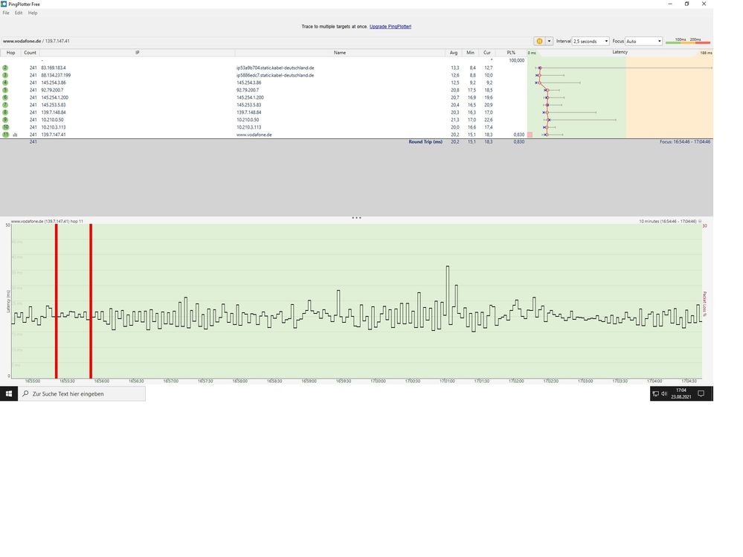Click the 100ms 200ms latency color scale
743x557 pixels.
point(687,41)
